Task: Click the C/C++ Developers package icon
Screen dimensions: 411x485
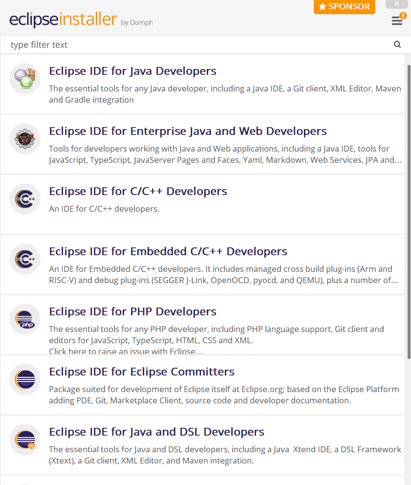Action: click(x=25, y=199)
